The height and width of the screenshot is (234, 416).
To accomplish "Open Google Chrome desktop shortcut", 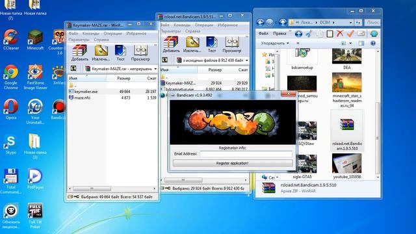I will [x=11, y=77].
